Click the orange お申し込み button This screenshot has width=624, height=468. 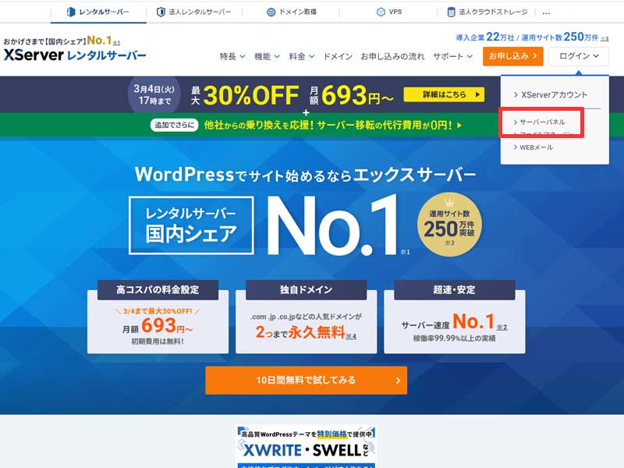[x=513, y=56]
